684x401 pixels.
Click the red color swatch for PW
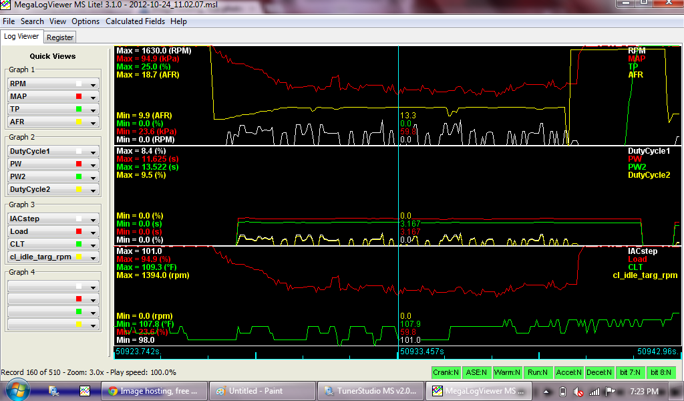pos(79,164)
